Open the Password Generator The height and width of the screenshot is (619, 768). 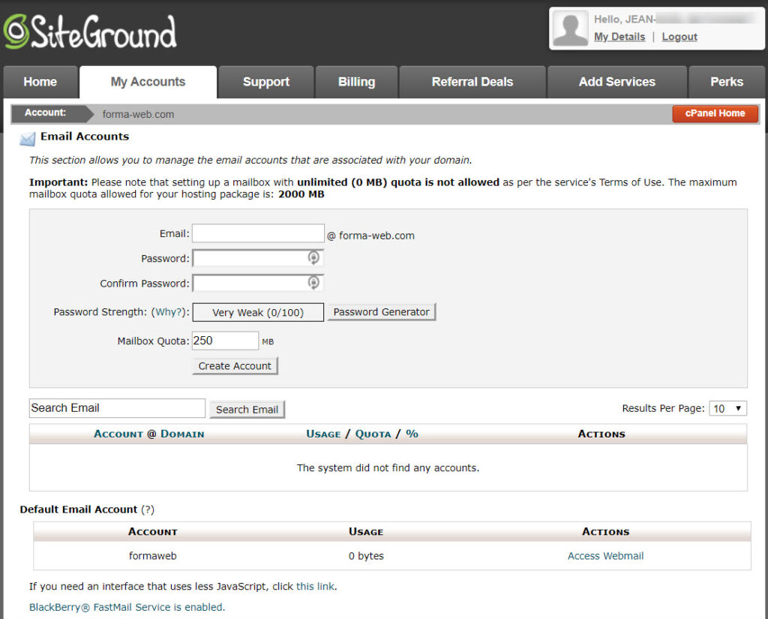(x=381, y=312)
